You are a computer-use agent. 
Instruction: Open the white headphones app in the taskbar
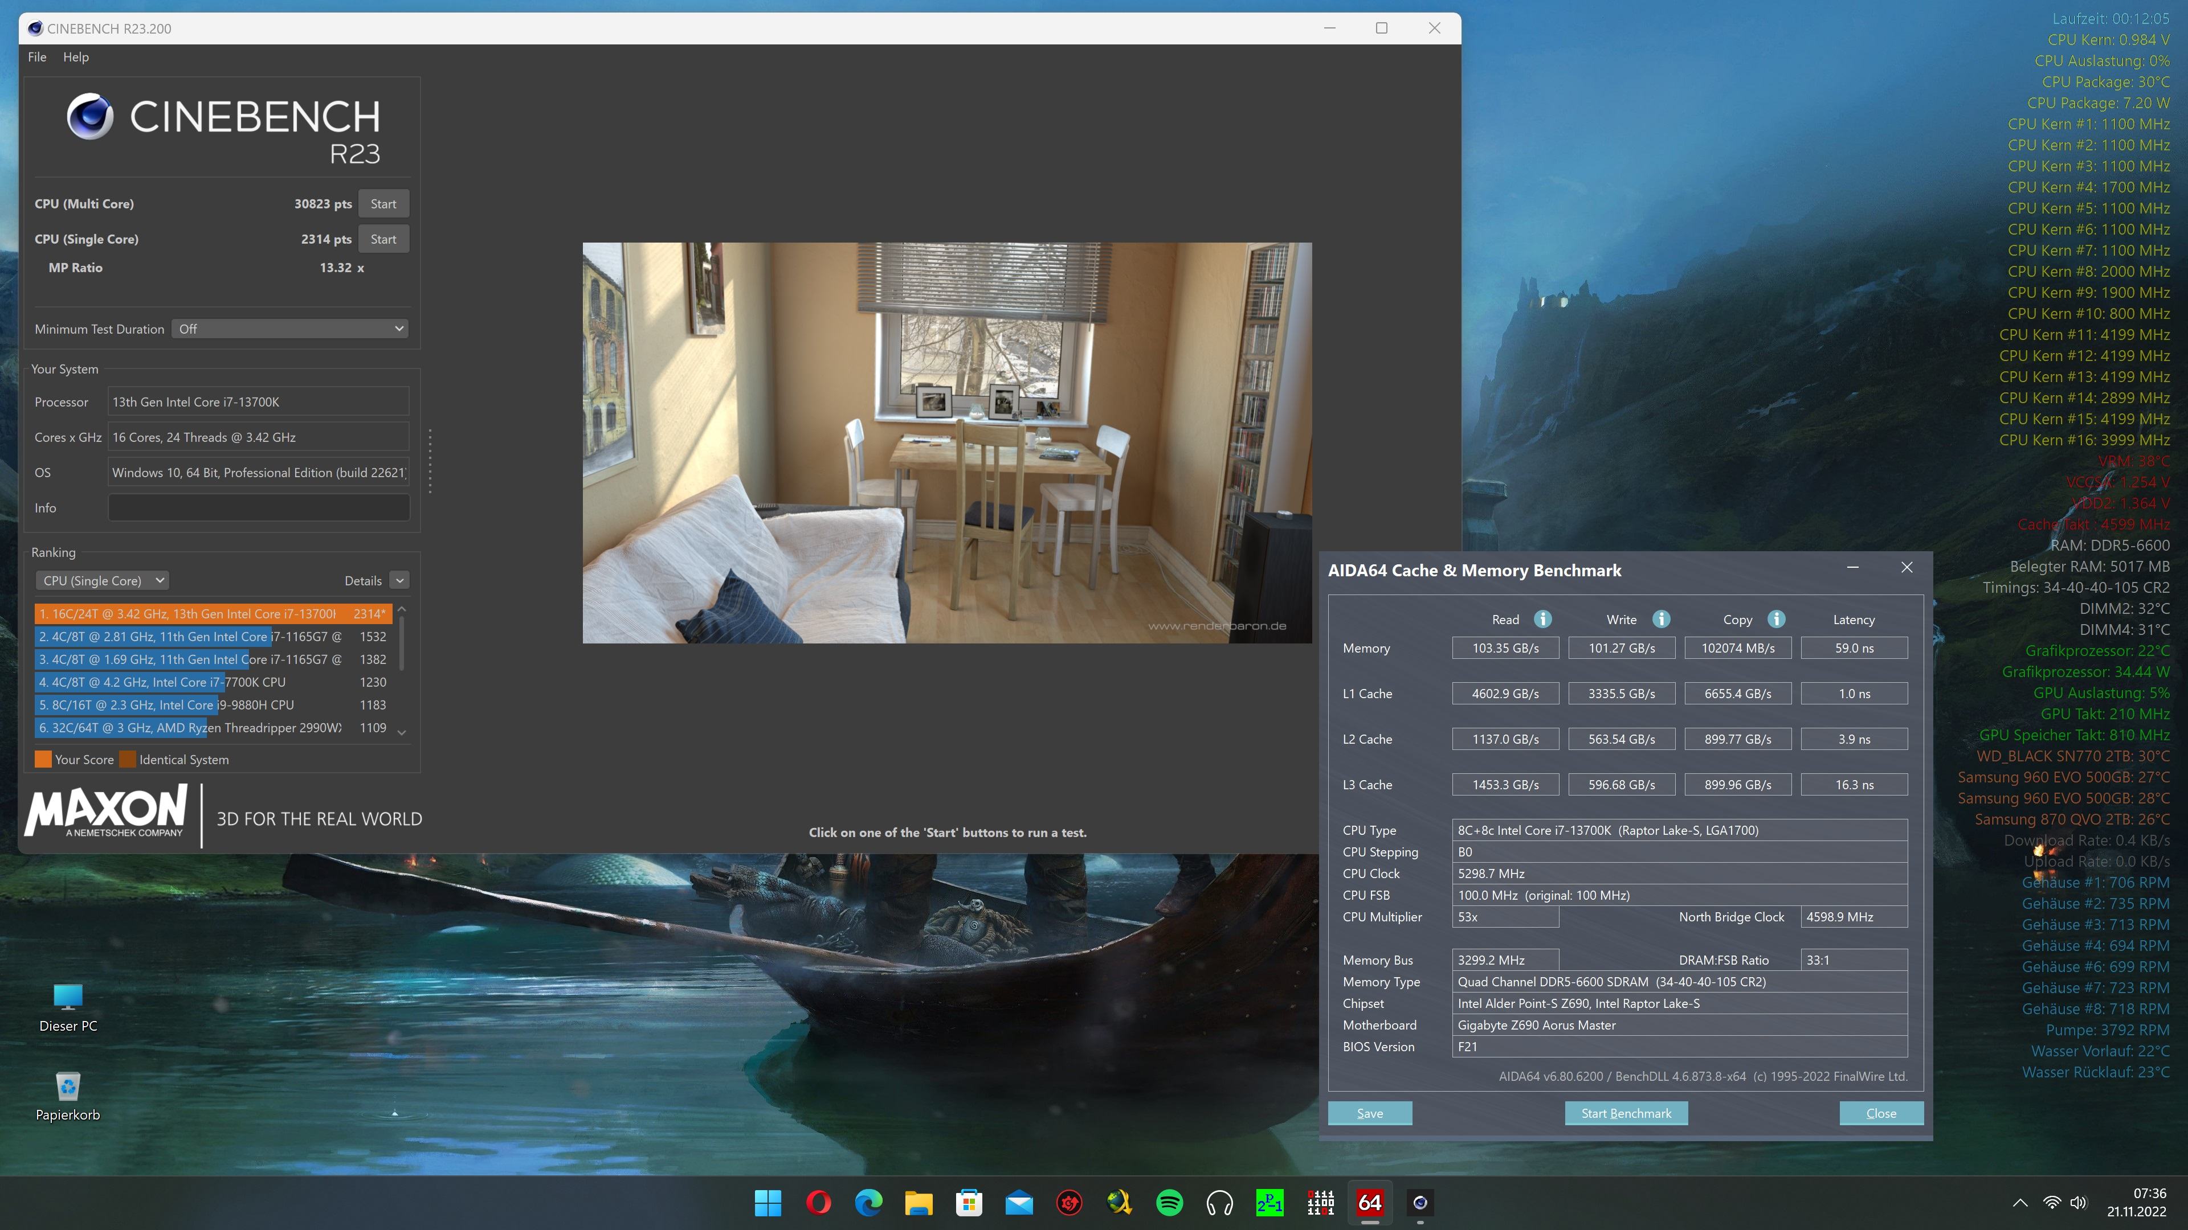click(1219, 1202)
